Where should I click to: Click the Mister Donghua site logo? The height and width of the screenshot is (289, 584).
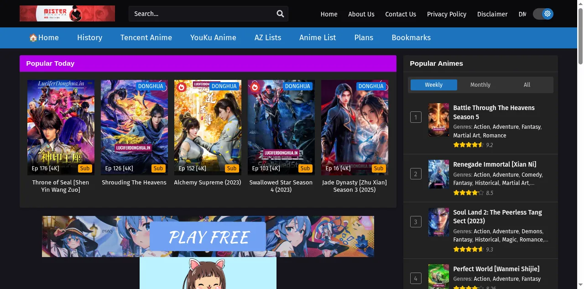click(x=67, y=14)
